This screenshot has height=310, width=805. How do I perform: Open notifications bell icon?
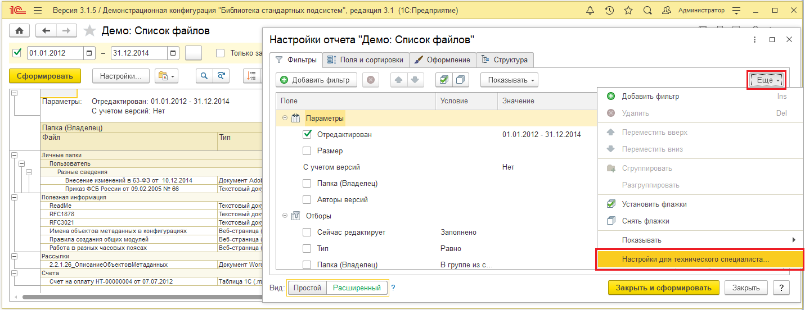[590, 11]
